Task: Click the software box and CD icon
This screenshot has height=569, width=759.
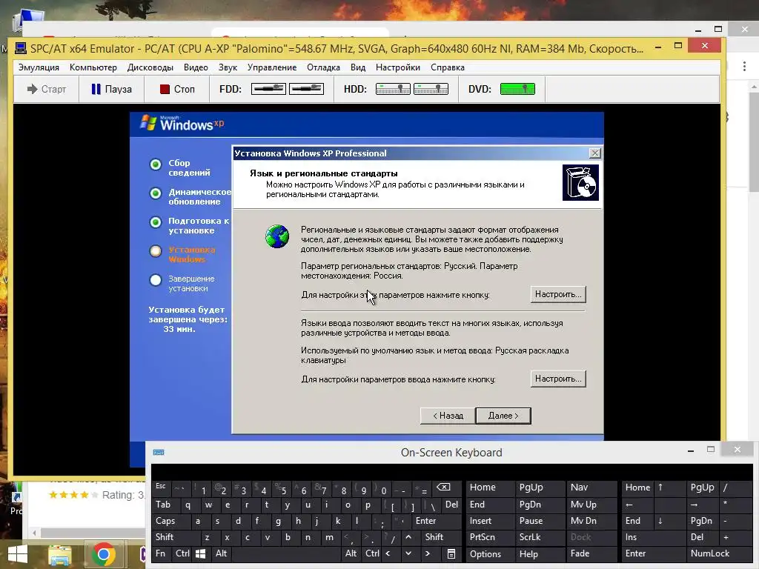Action: pyautogui.click(x=580, y=182)
